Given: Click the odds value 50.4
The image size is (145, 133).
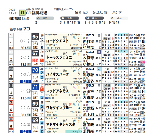Looking at the screenshot, I should [x=24, y=48].
